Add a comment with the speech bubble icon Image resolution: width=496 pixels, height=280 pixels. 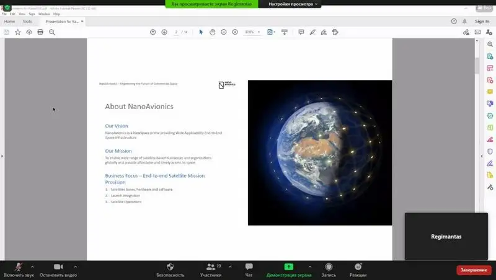[301, 32]
